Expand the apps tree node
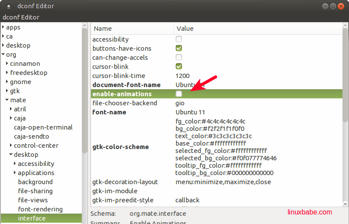The image size is (349, 224). pos(3,27)
